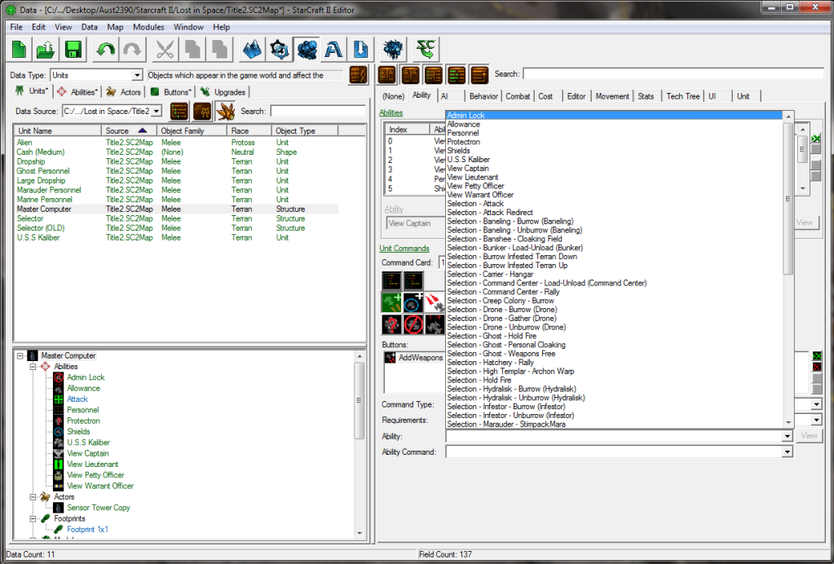Choose Selection - Attack in the dropdown list
834x564 pixels.
click(475, 204)
